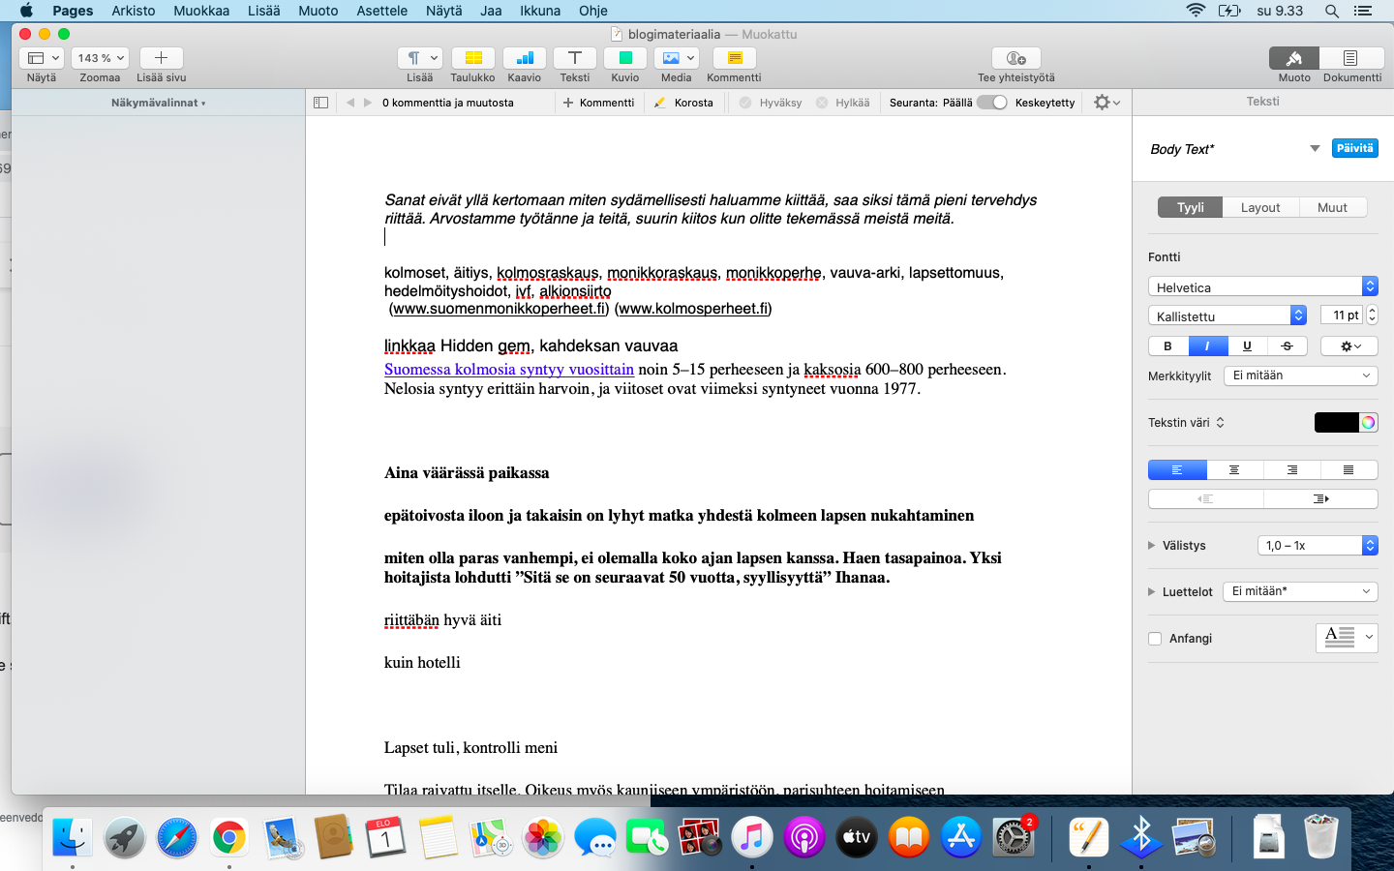Add a Kommentti from the toolbar
This screenshot has height=871, width=1394.
(734, 59)
